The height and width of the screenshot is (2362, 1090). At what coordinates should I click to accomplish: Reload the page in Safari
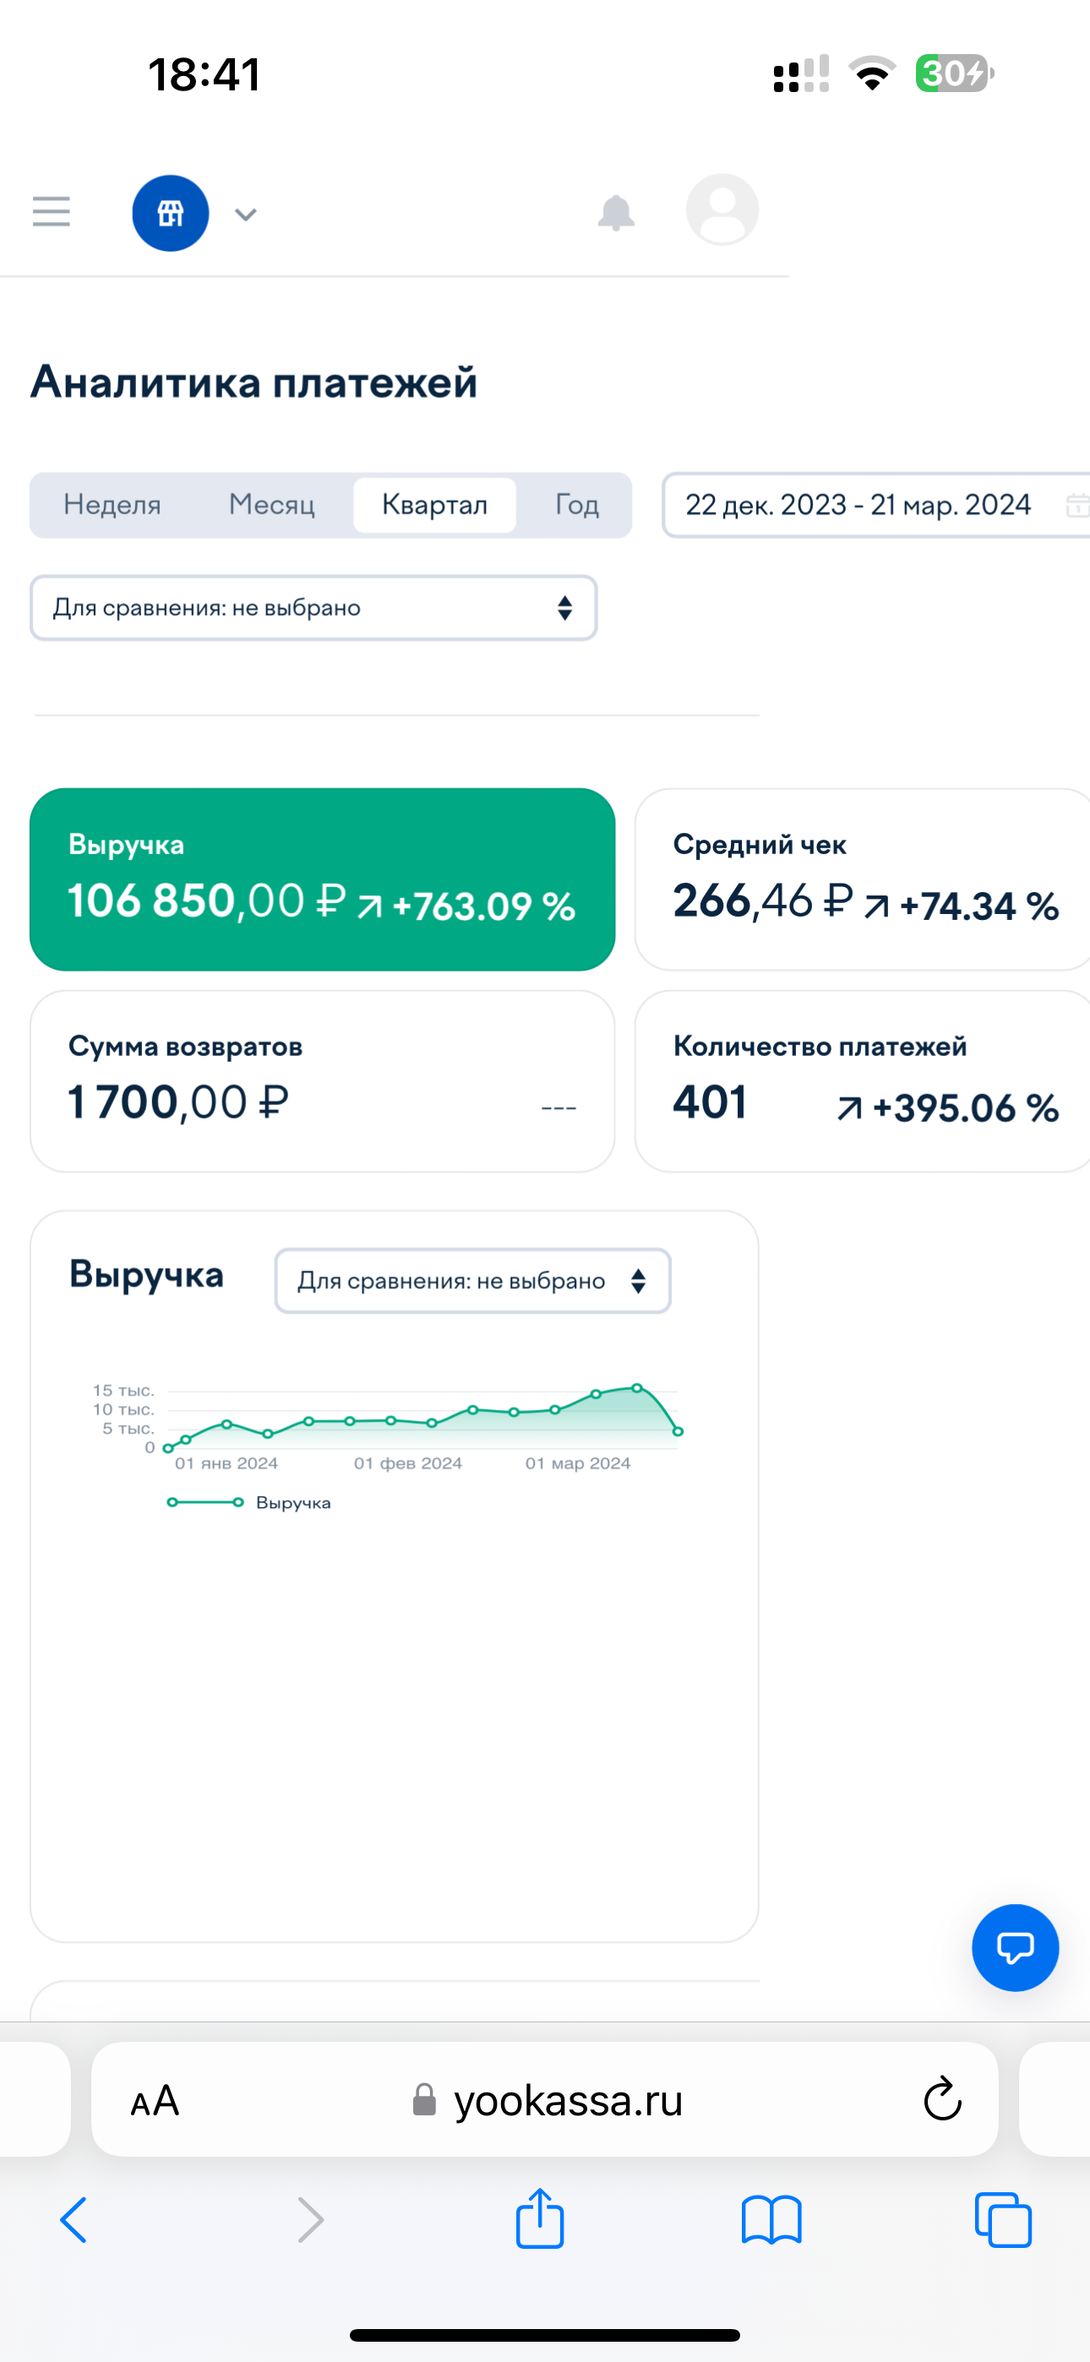[941, 2100]
